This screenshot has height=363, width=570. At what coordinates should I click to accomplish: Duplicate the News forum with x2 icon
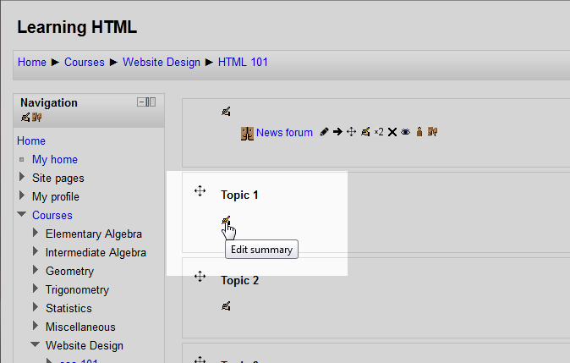pyautogui.click(x=379, y=132)
